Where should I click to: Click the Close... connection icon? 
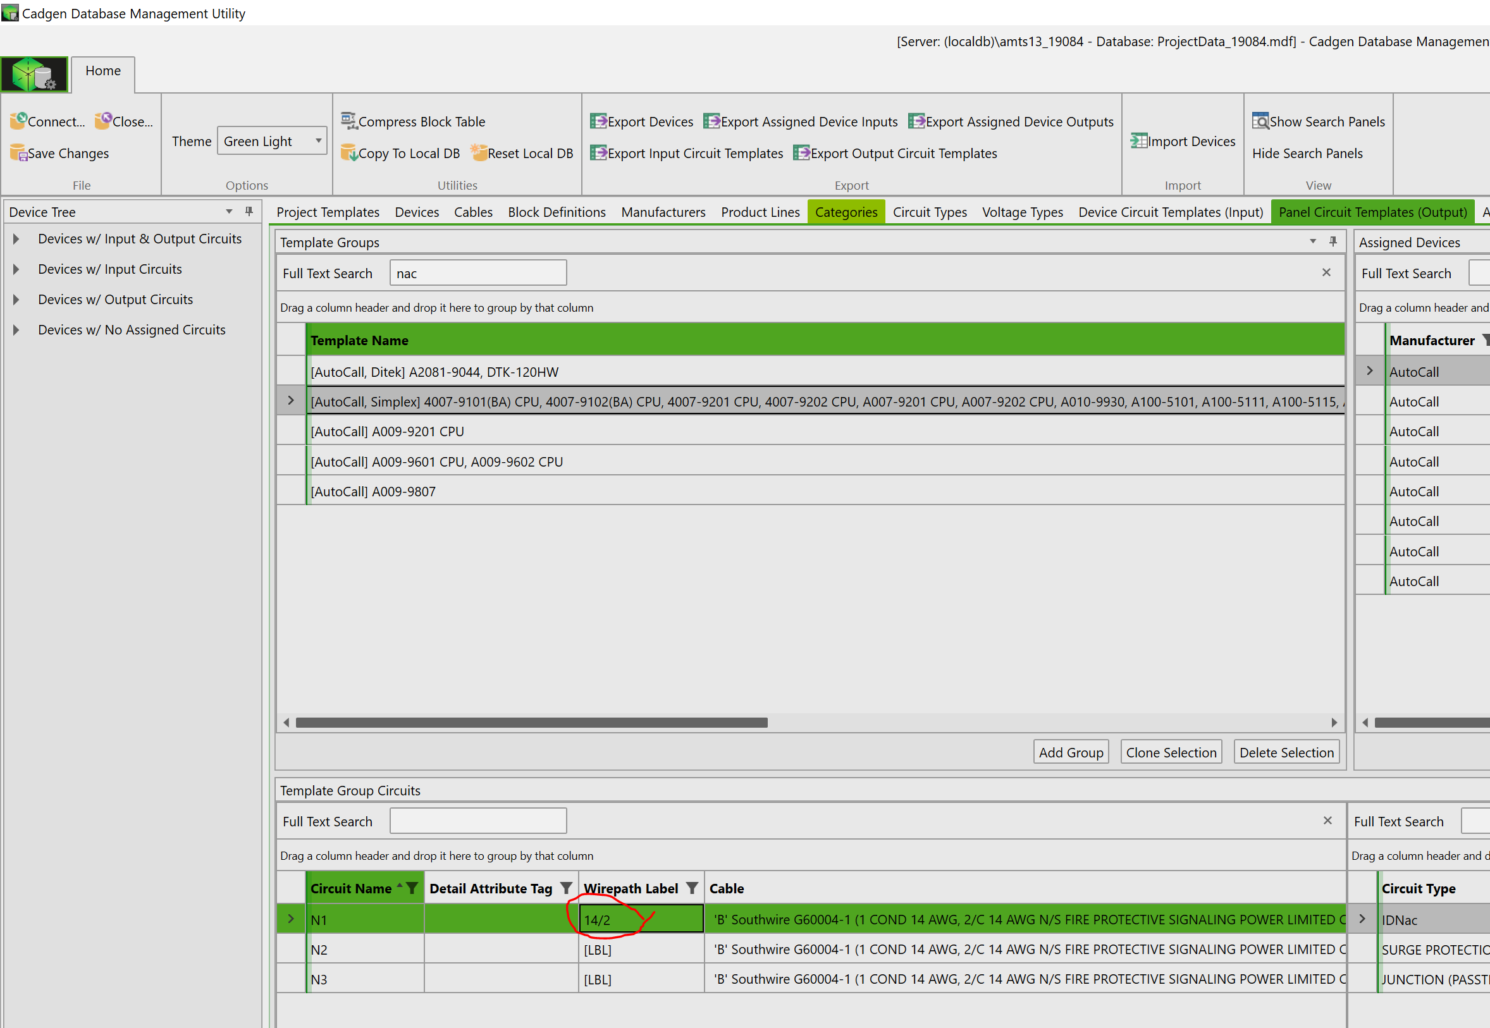coord(103,121)
